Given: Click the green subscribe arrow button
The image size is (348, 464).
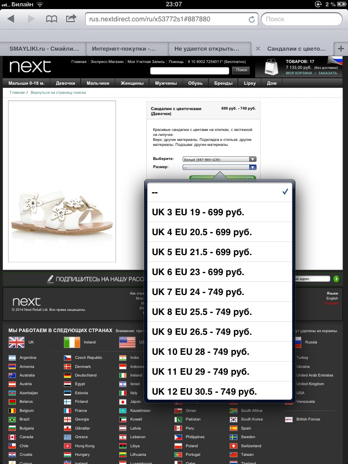Looking at the screenshot, I should [336, 279].
